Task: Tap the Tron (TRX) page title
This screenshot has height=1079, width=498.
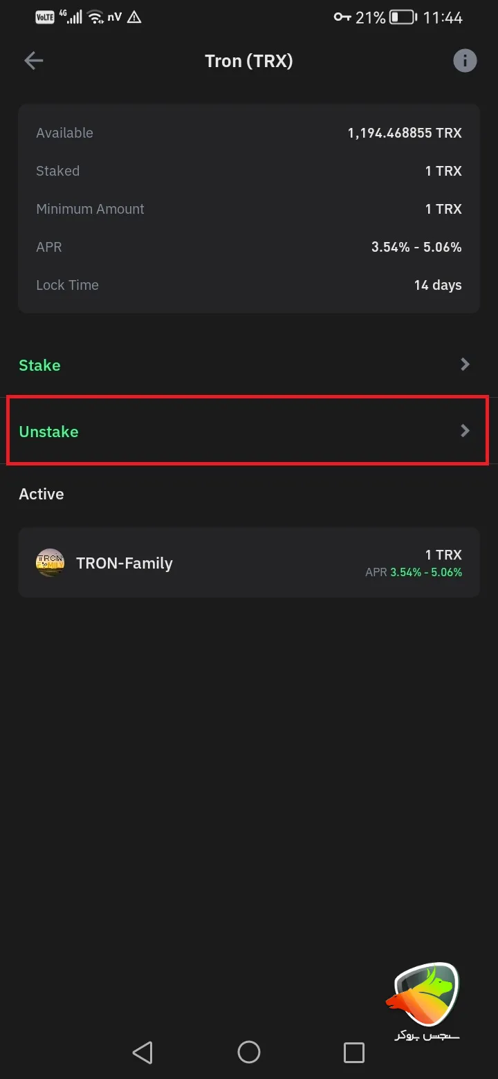Action: pos(249,61)
